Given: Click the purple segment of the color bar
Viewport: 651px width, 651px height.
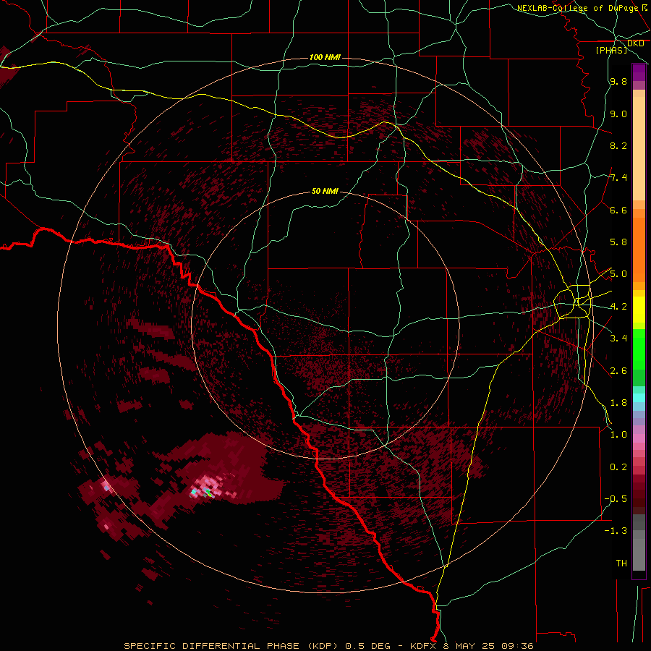Looking at the screenshot, I should [639, 72].
